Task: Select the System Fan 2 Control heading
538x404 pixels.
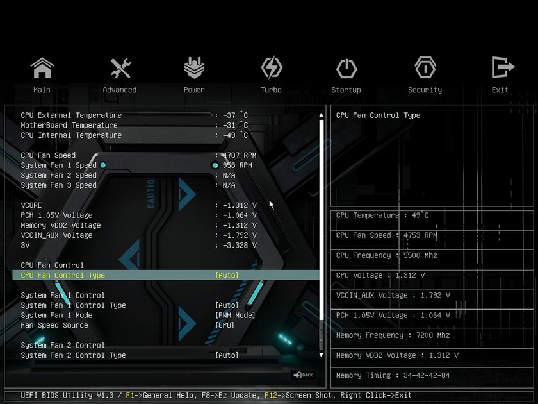Action: [63, 345]
